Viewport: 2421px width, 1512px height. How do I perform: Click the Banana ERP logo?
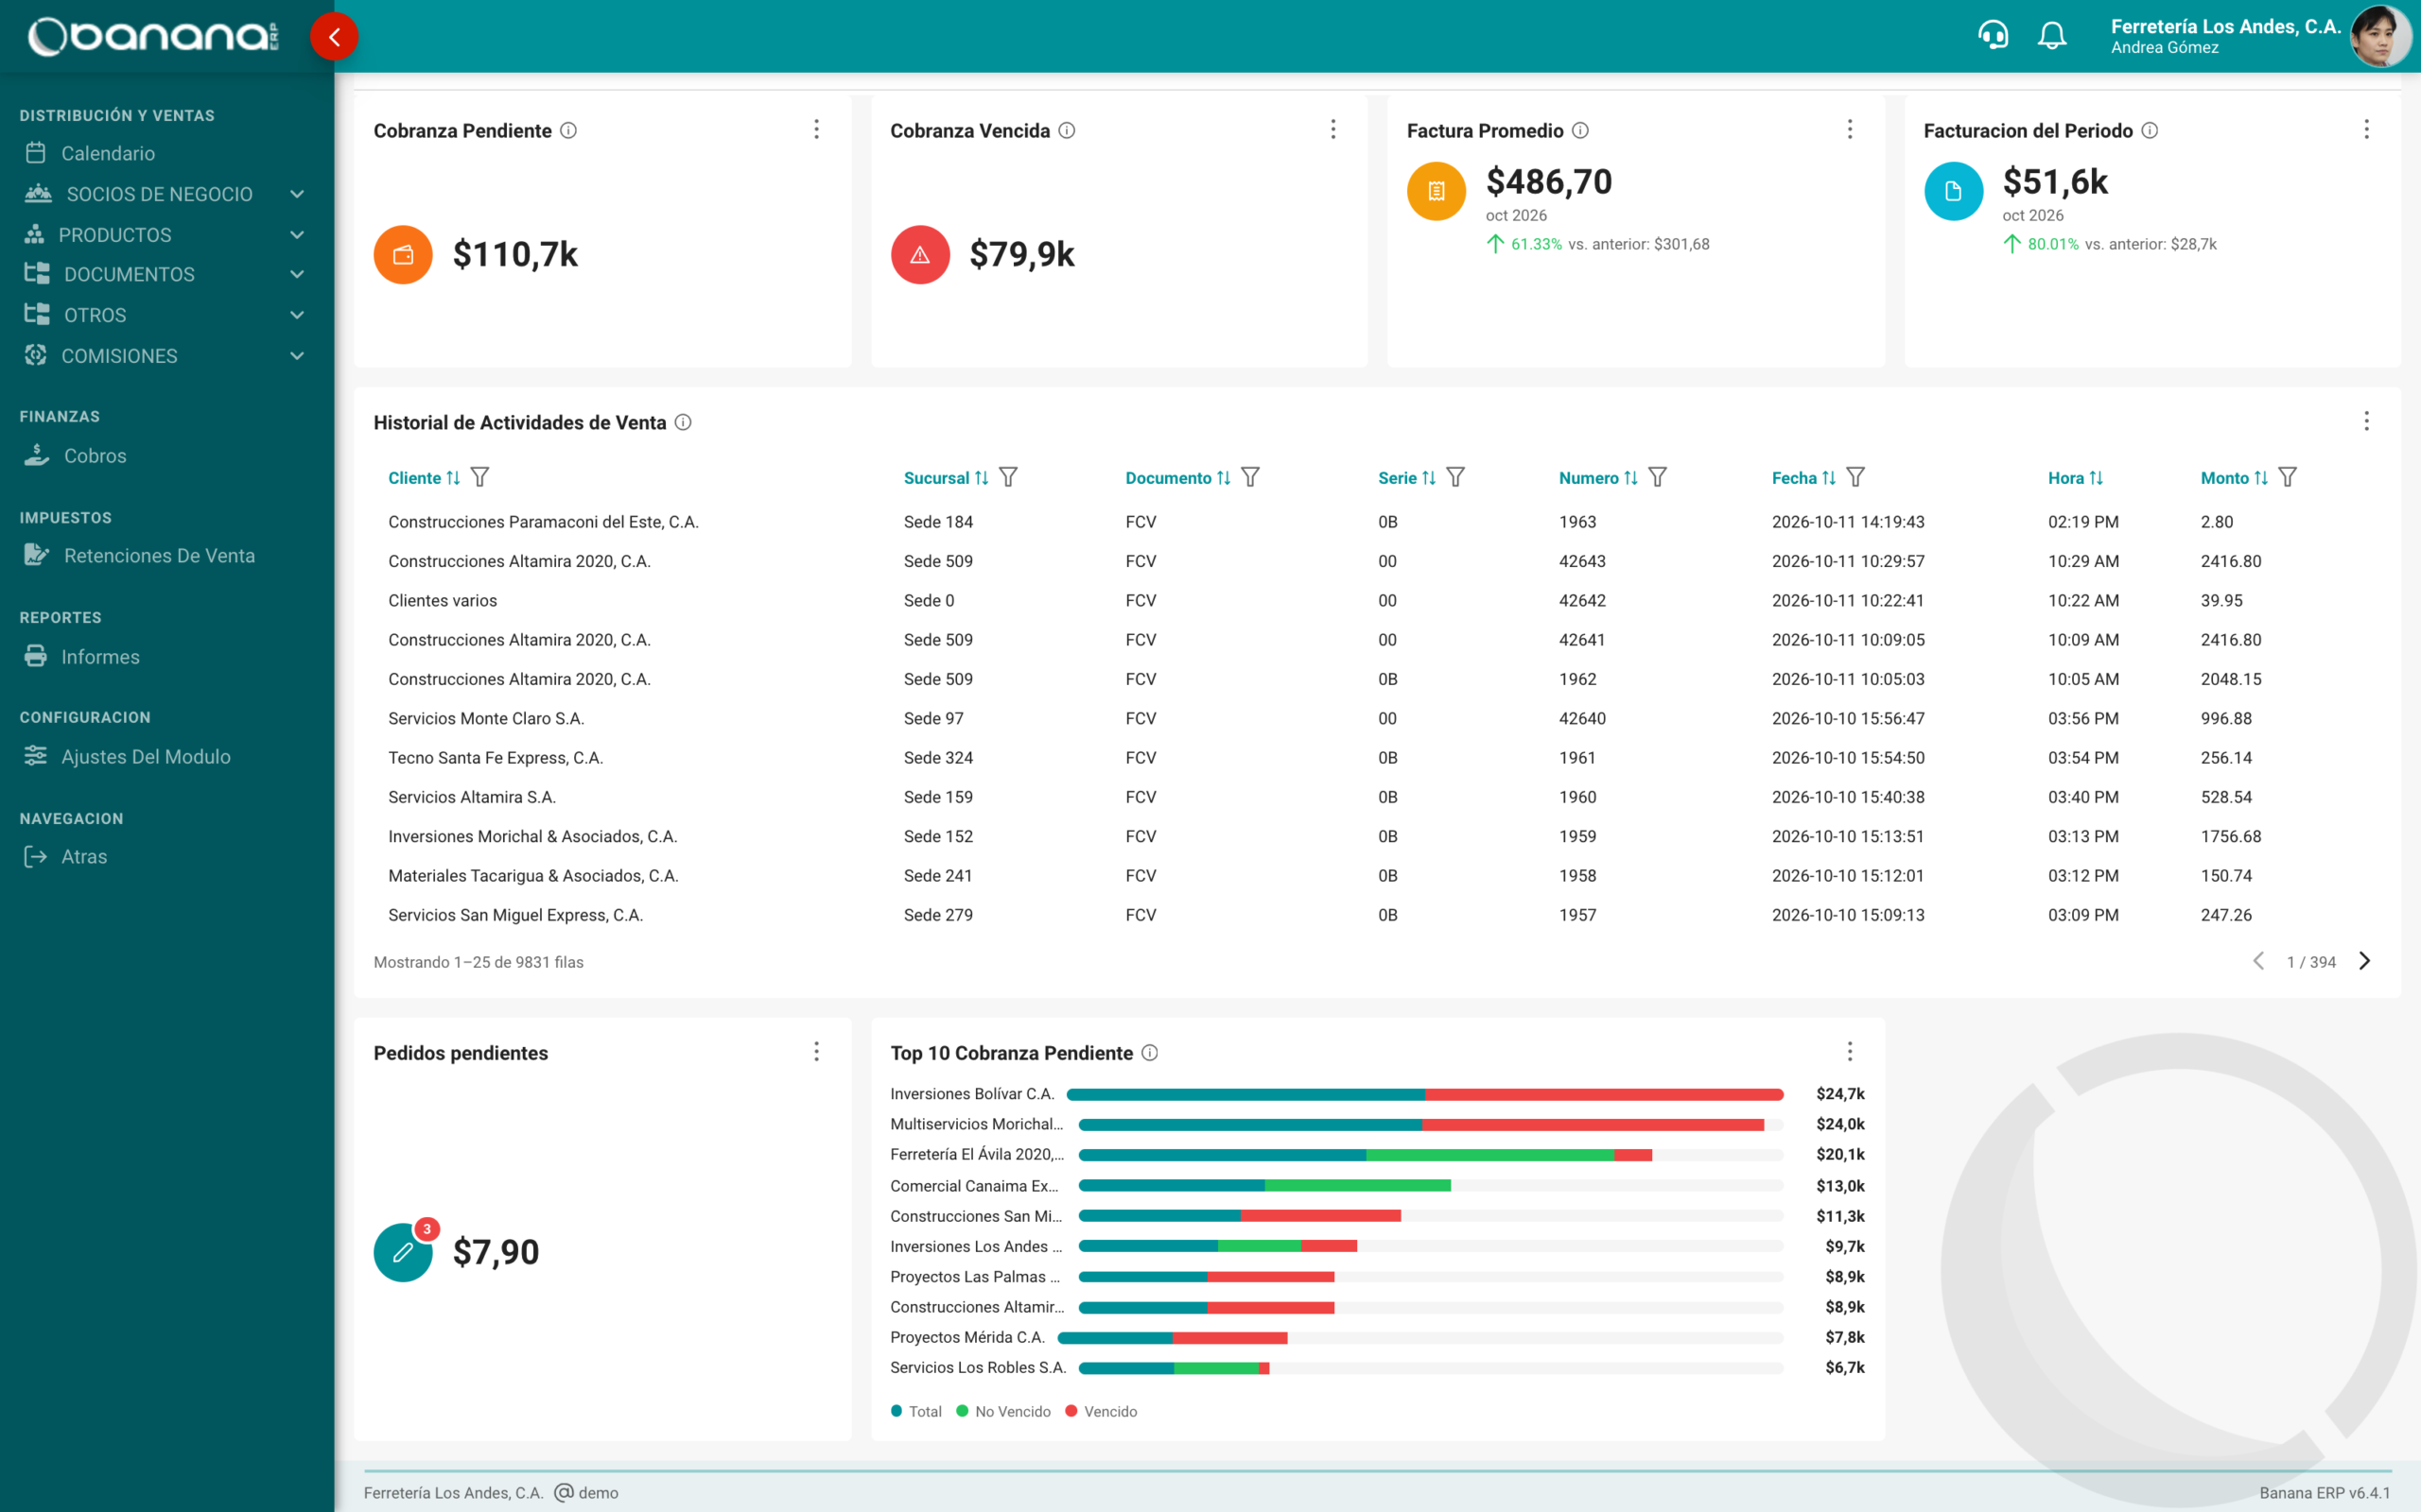pos(152,36)
